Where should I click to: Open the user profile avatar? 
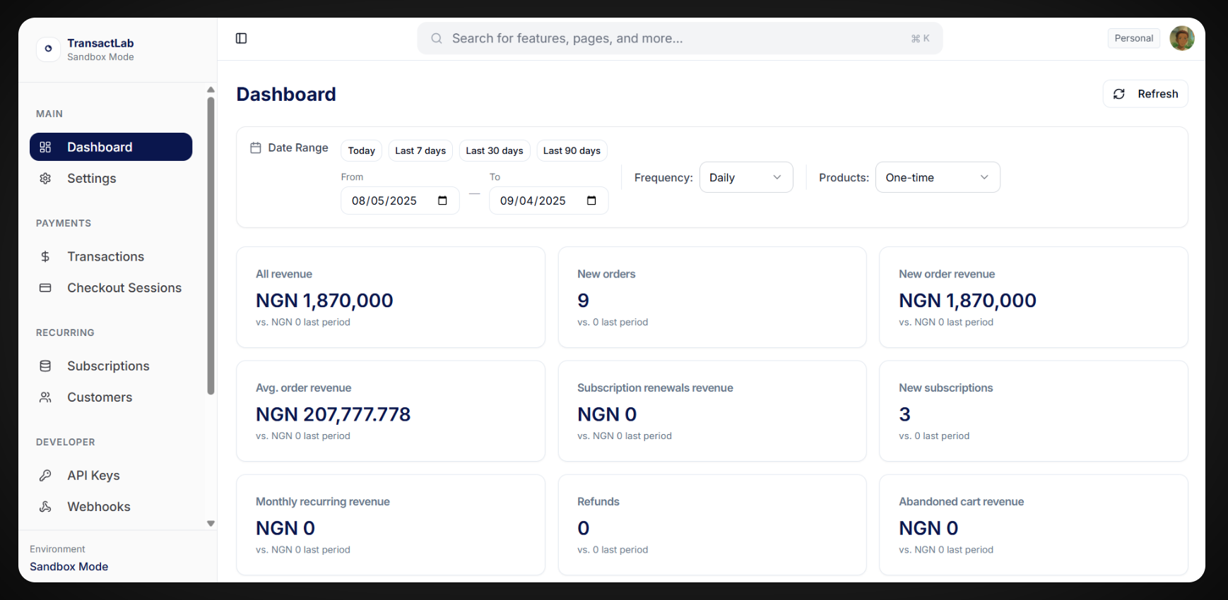click(1181, 38)
